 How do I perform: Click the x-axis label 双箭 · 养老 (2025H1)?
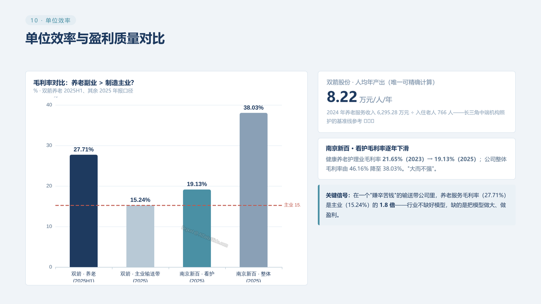[84, 277]
